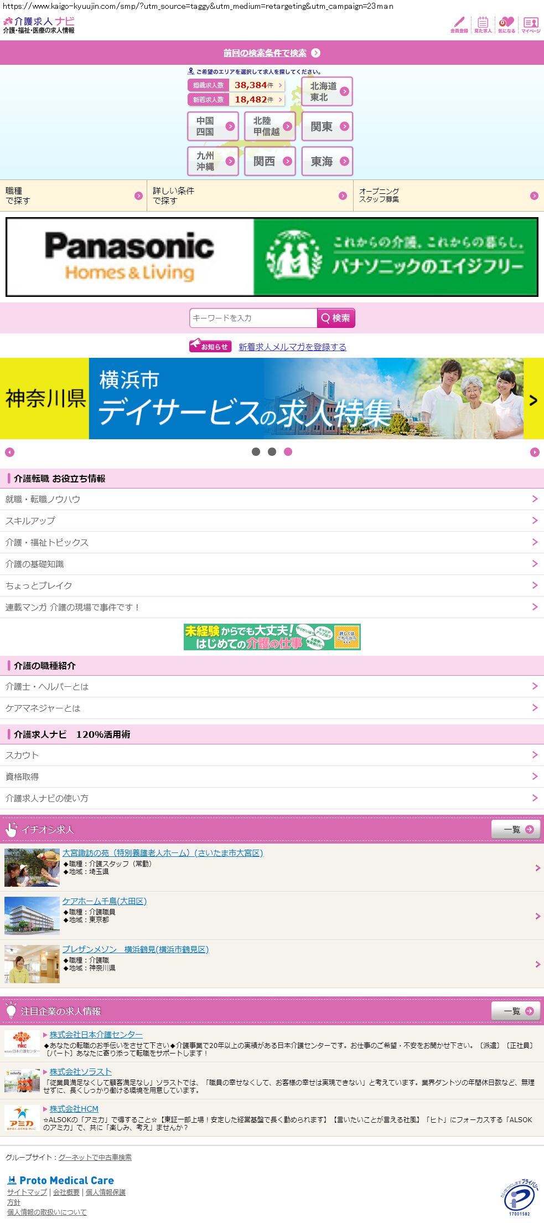The image size is (544, 1223).
Task: Click 前回の検索条件で検索 link
Action: coord(265,53)
